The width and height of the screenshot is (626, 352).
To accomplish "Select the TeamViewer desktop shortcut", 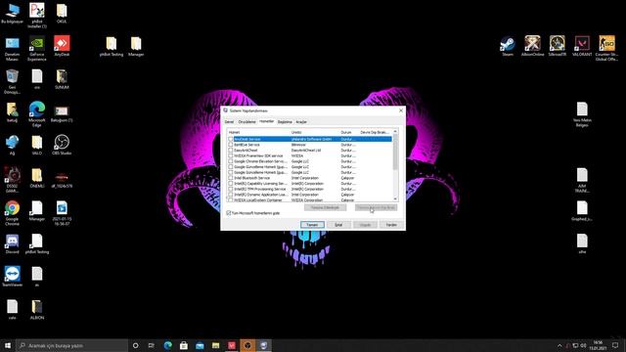I will point(12,276).
